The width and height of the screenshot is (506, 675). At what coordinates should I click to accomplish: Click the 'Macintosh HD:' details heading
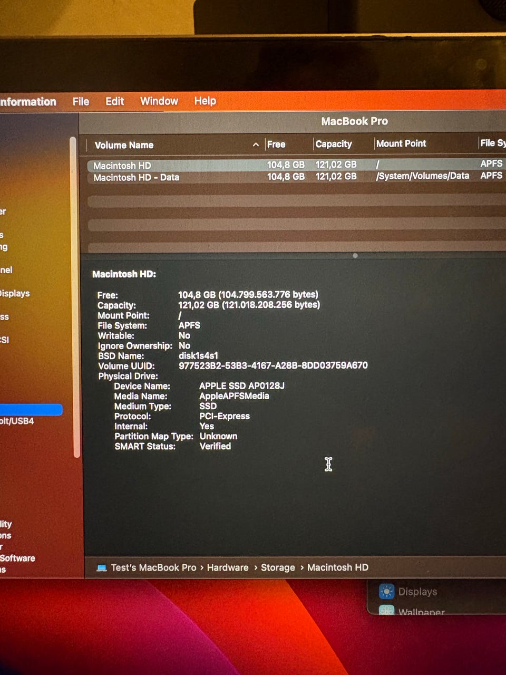coord(124,274)
